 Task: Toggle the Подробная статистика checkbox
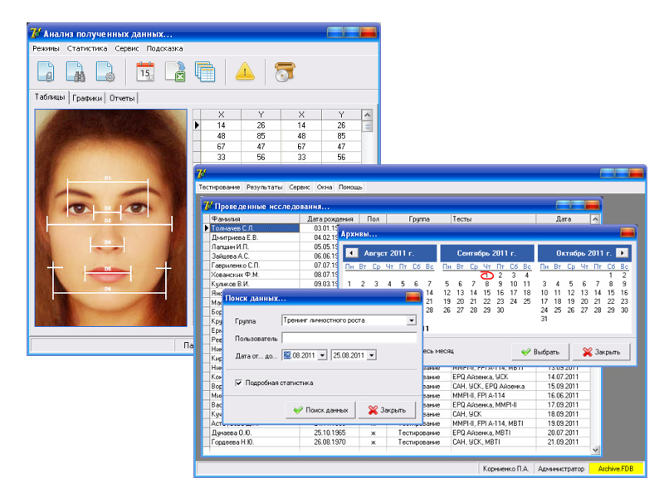tap(239, 383)
